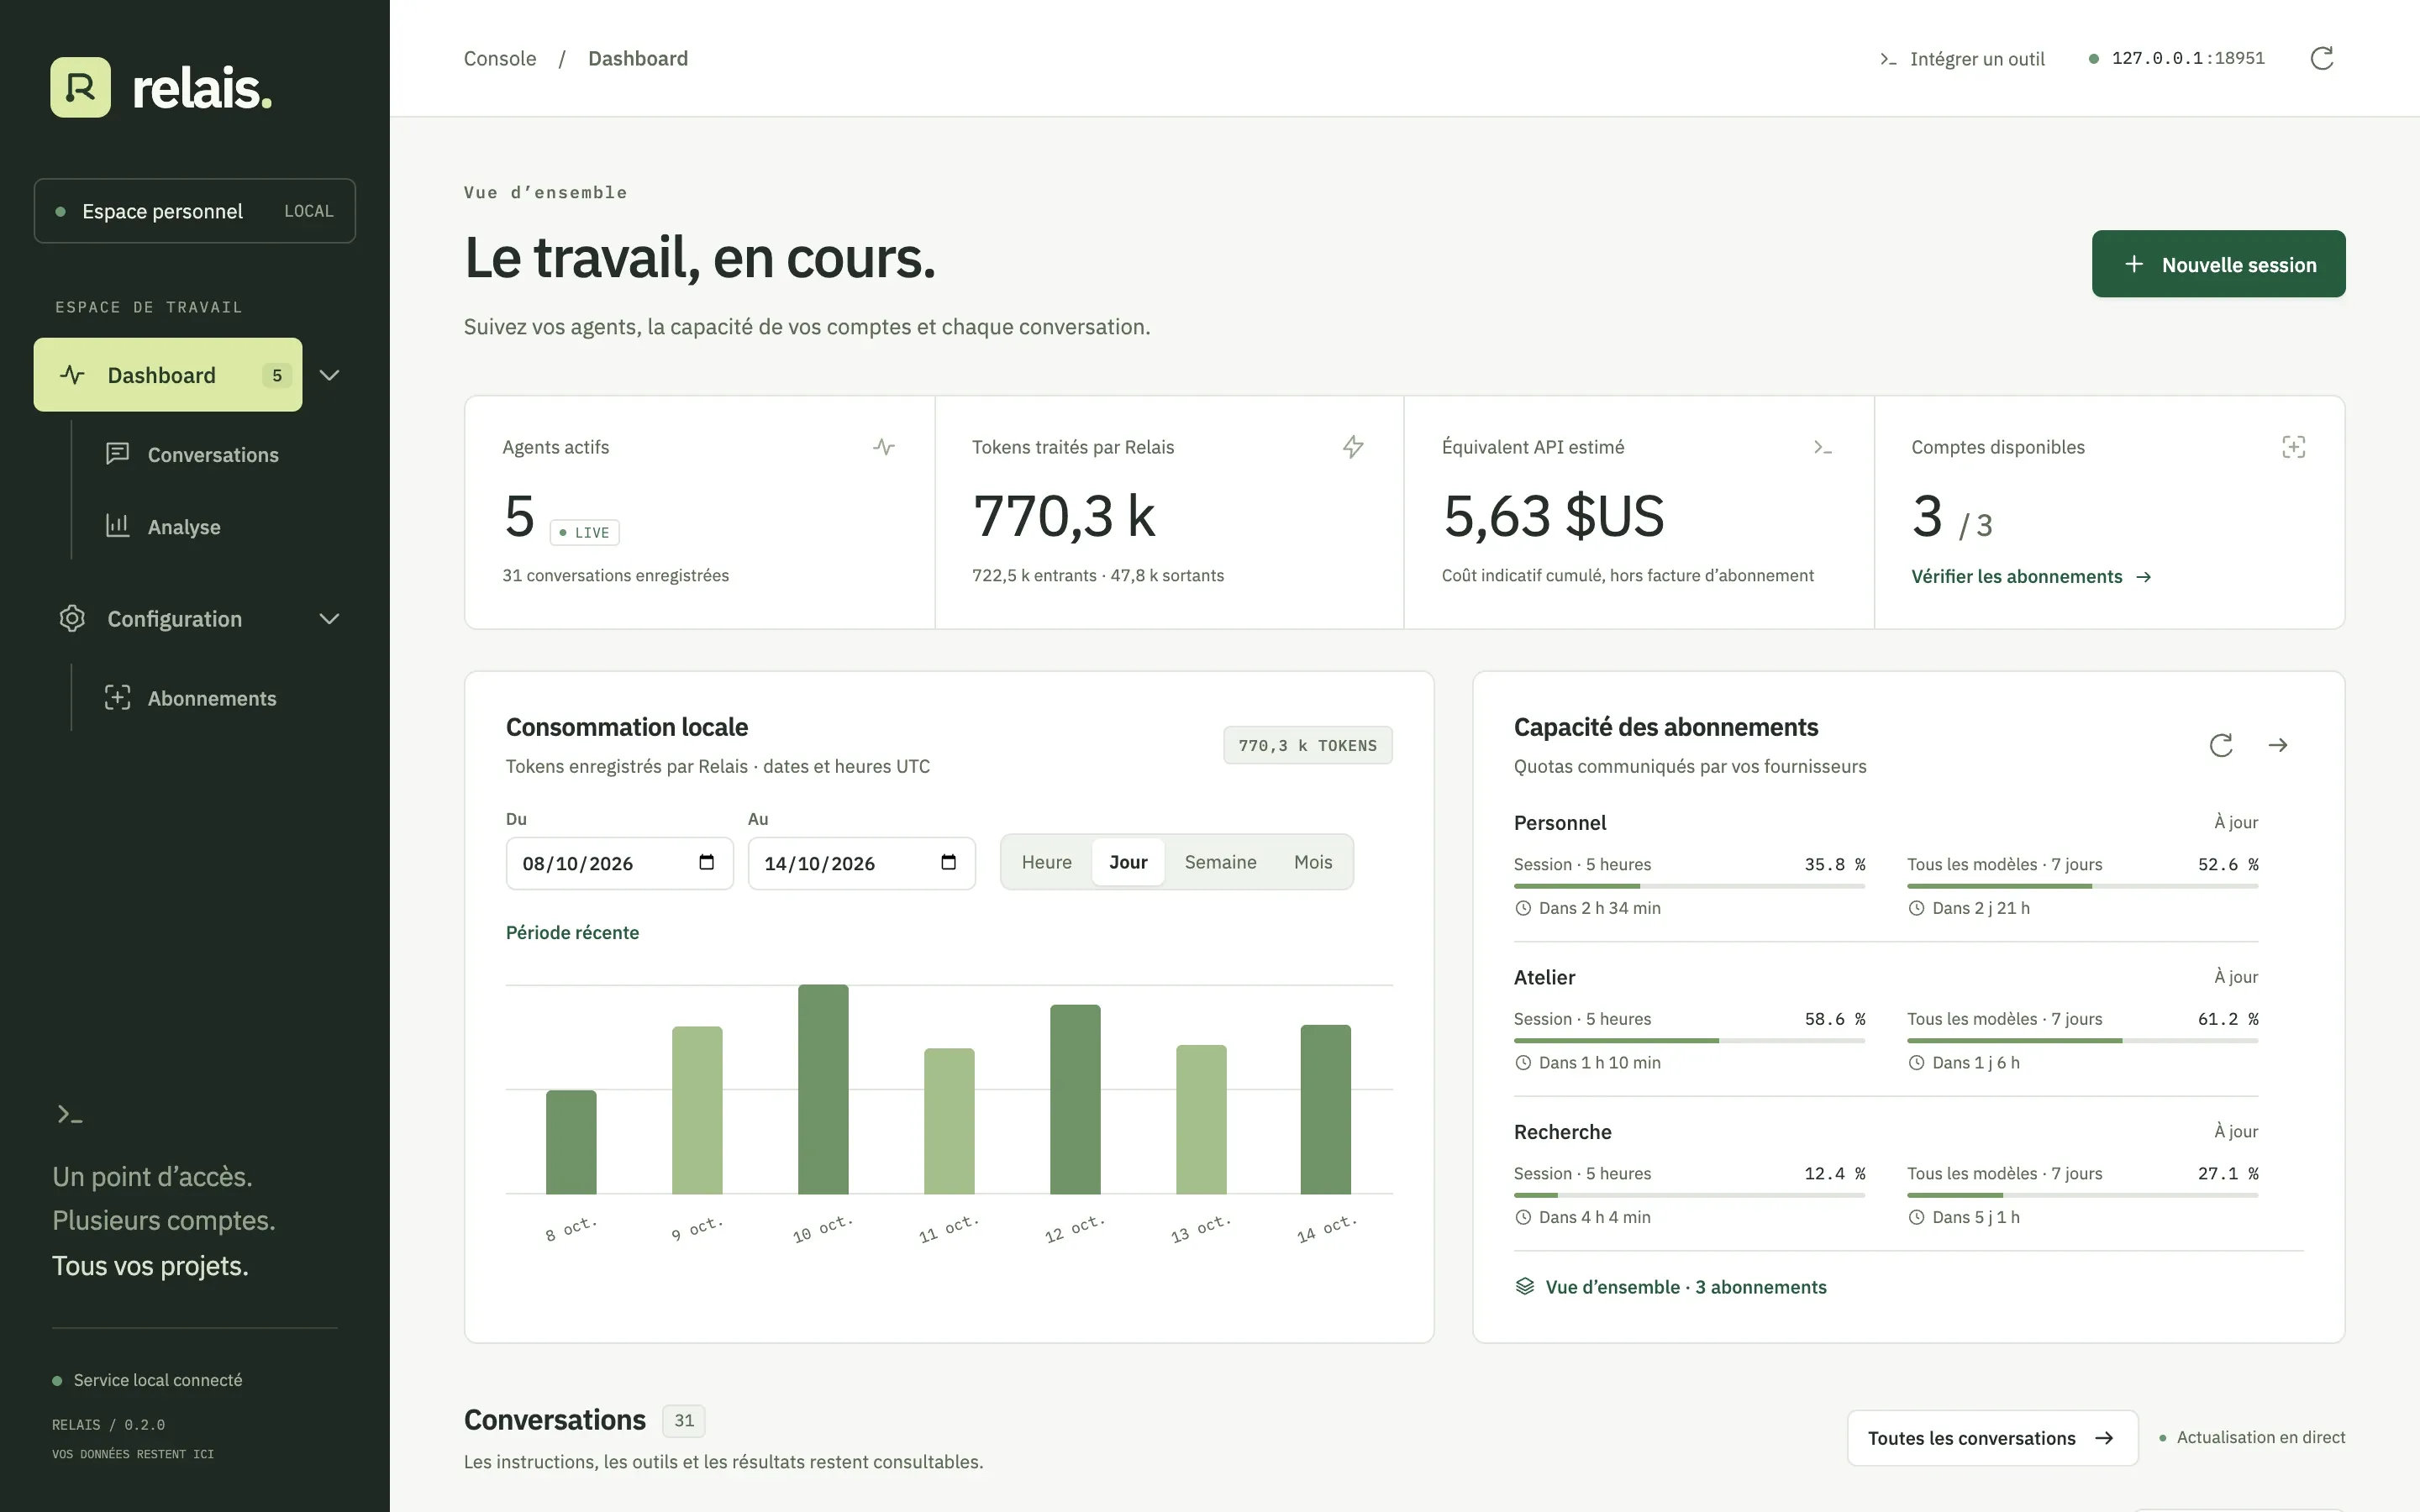Click the layers icon beside Vue d'ensemble link
This screenshot has height=1512, width=2420.
pos(1524,1286)
